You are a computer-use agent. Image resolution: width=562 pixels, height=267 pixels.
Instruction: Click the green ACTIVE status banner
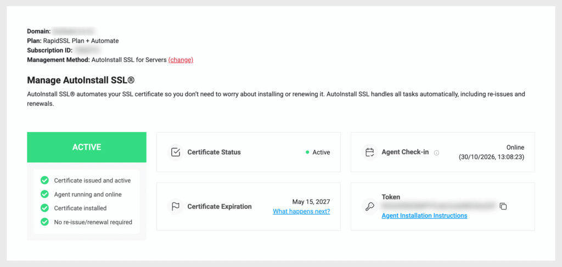coord(87,147)
